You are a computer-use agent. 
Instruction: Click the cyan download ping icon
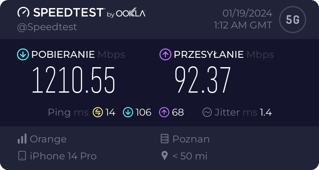coord(128,113)
